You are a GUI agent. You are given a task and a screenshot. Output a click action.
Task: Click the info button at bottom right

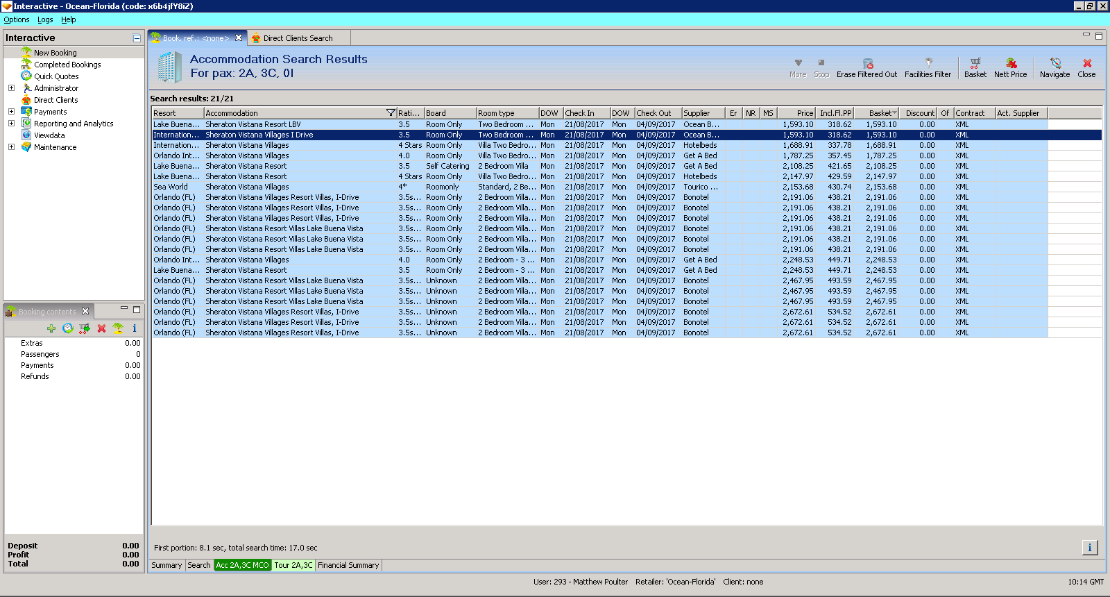point(1090,548)
